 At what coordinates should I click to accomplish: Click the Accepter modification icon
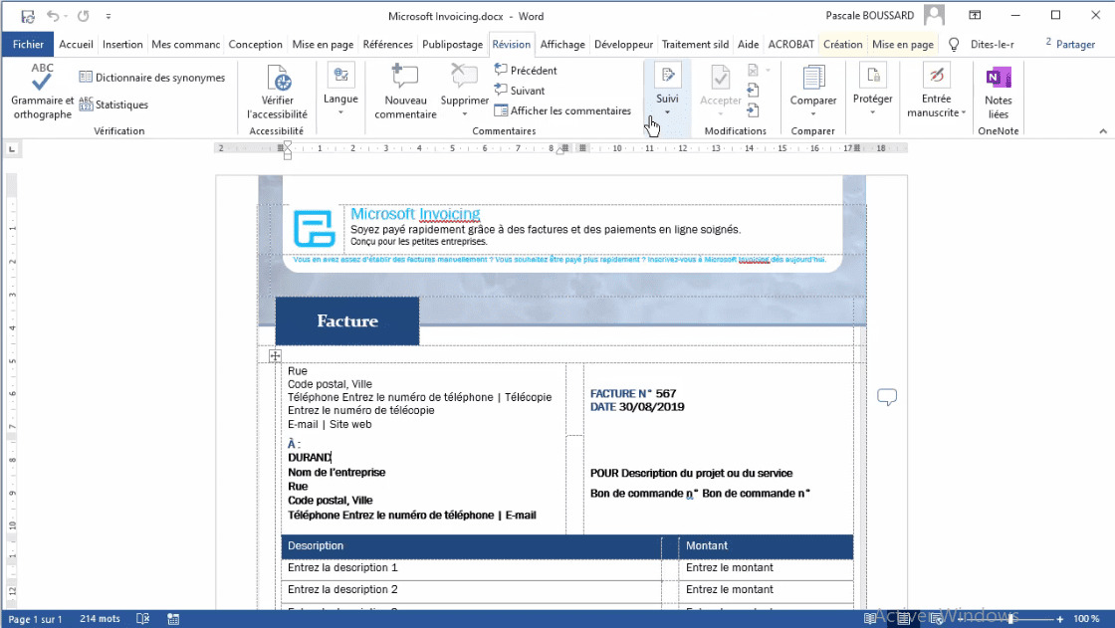721,79
